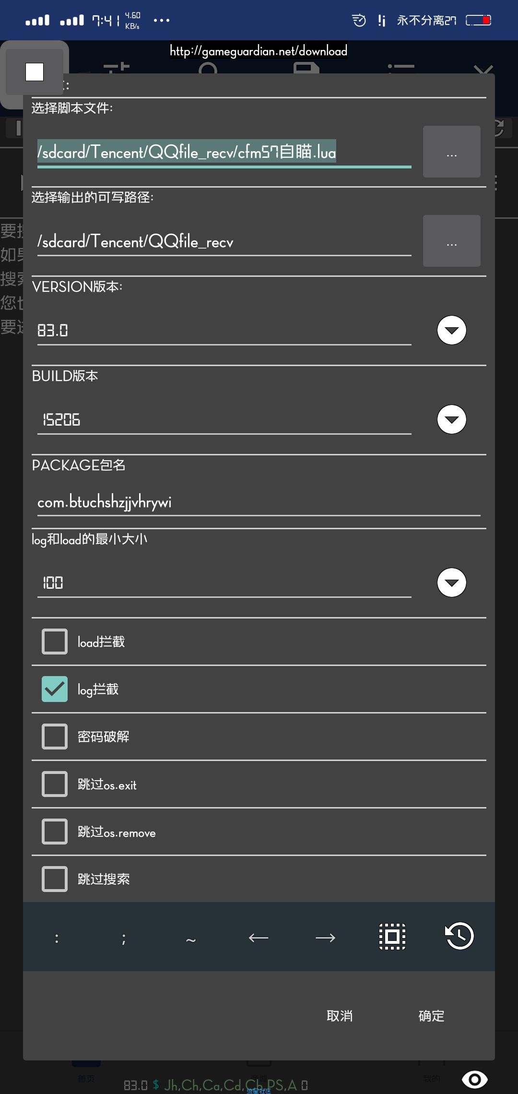Open the history clock icon

459,936
